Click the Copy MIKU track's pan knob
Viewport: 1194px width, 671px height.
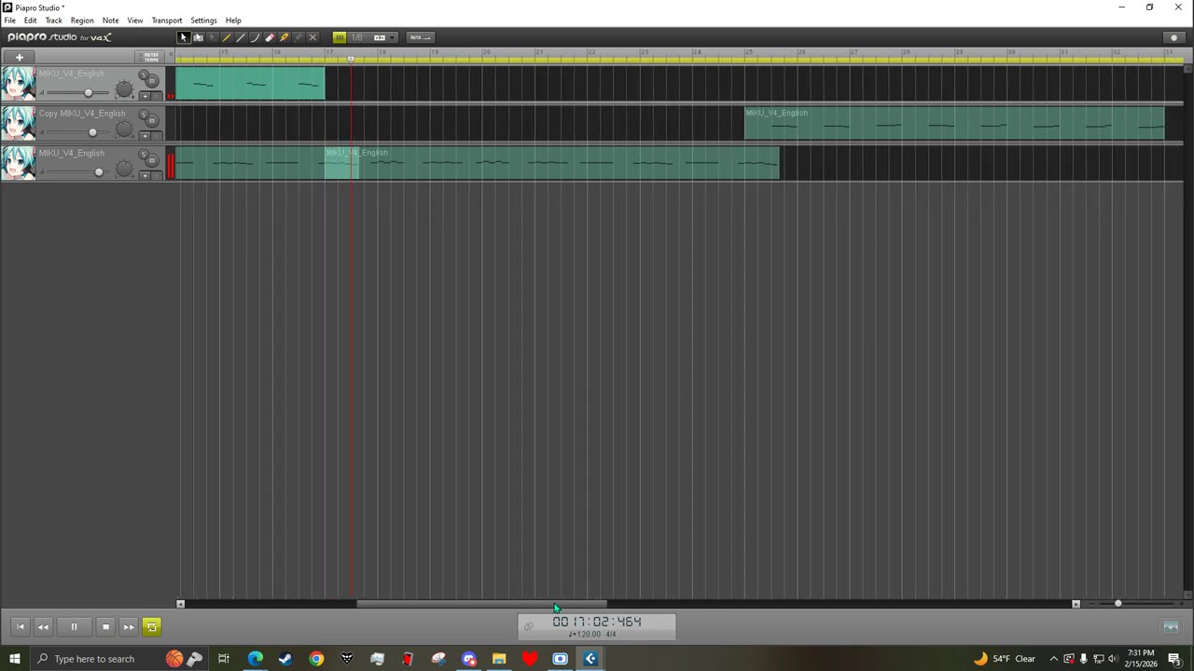pos(124,130)
